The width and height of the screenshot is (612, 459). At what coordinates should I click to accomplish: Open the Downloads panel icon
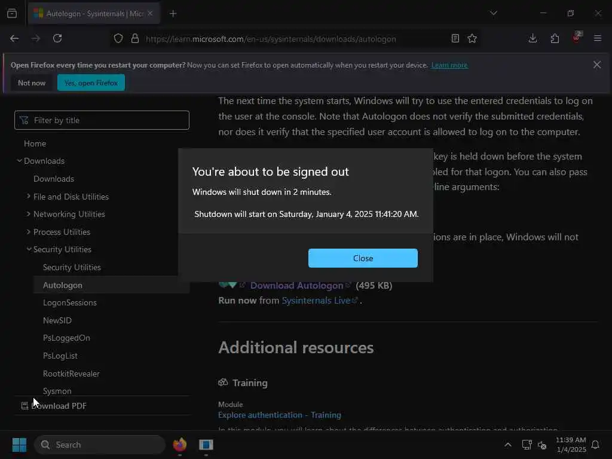pos(533,38)
